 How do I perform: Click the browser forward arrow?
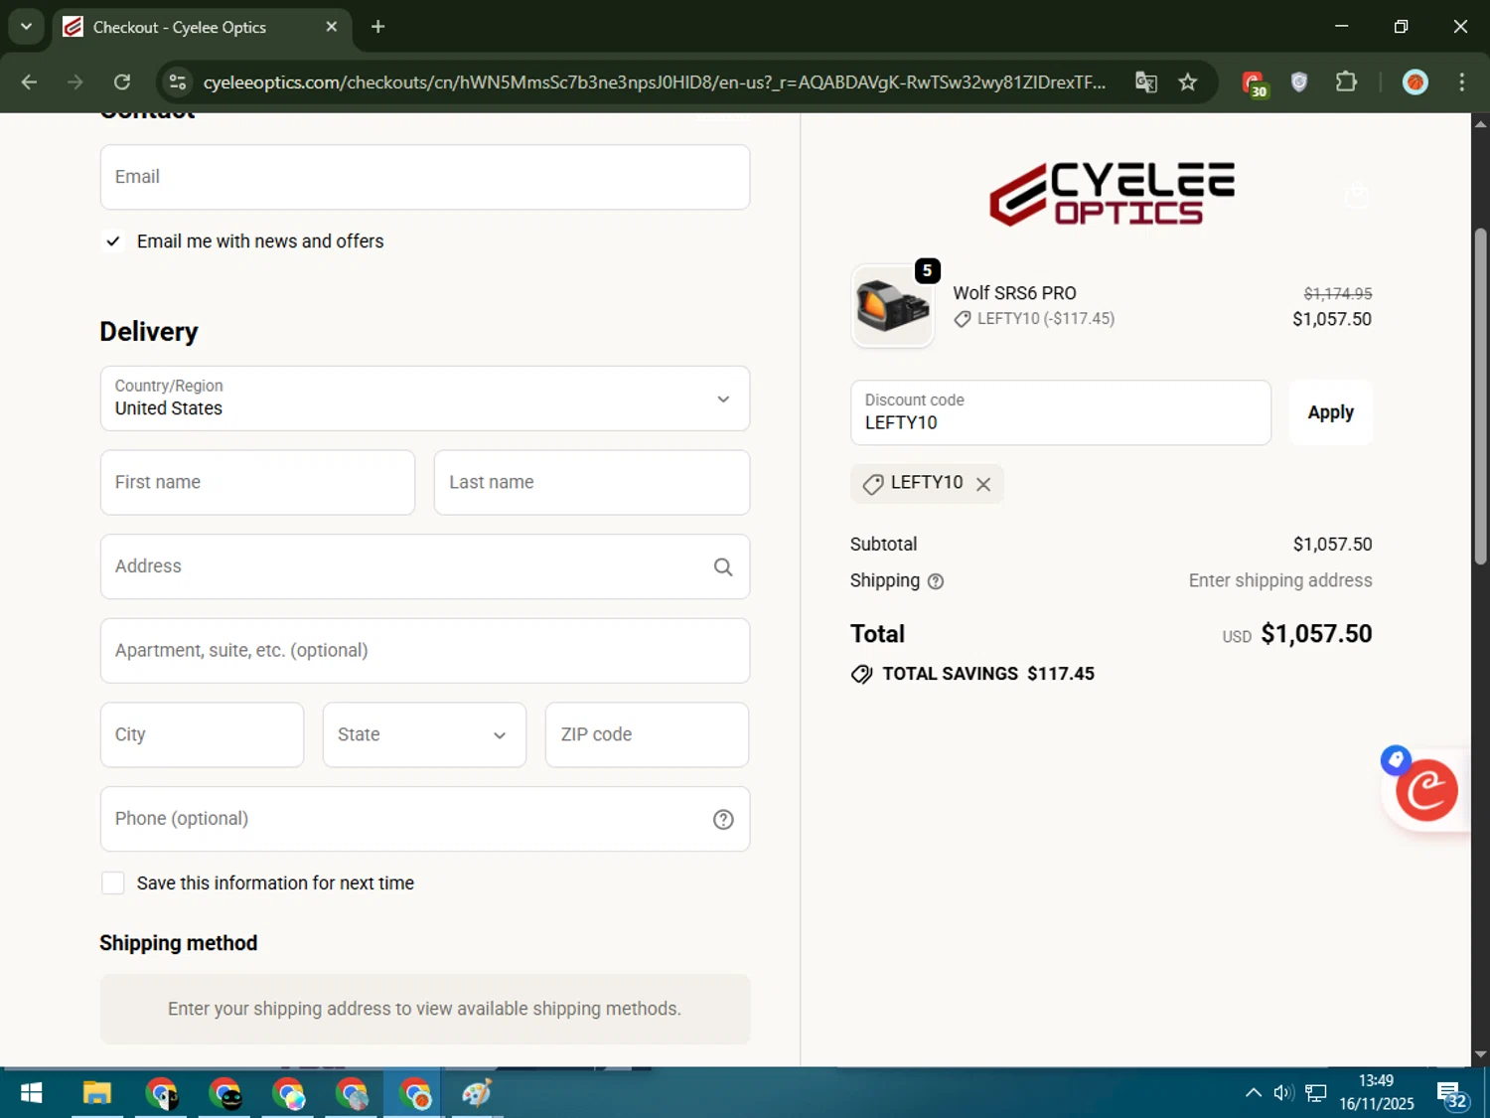click(x=75, y=82)
